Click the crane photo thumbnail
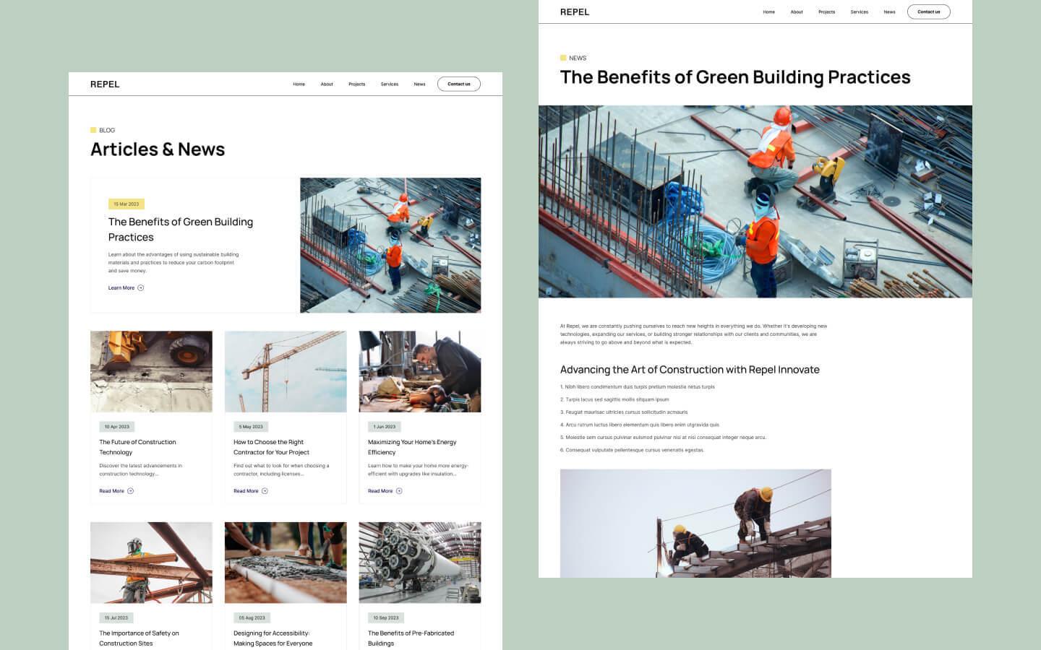1041x650 pixels. [x=285, y=370]
